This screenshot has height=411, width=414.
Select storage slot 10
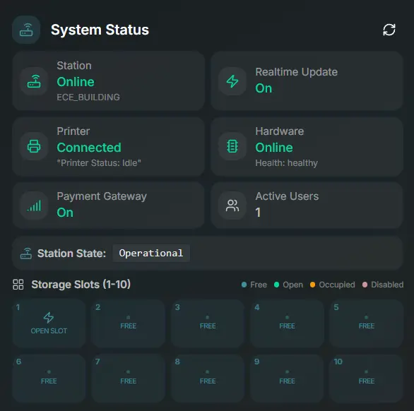click(367, 379)
